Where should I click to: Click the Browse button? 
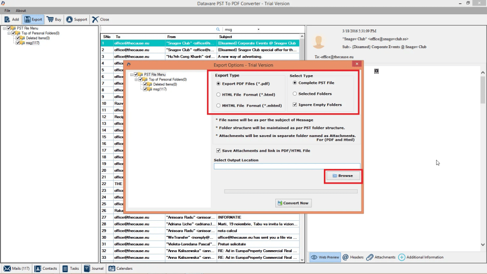(x=342, y=176)
